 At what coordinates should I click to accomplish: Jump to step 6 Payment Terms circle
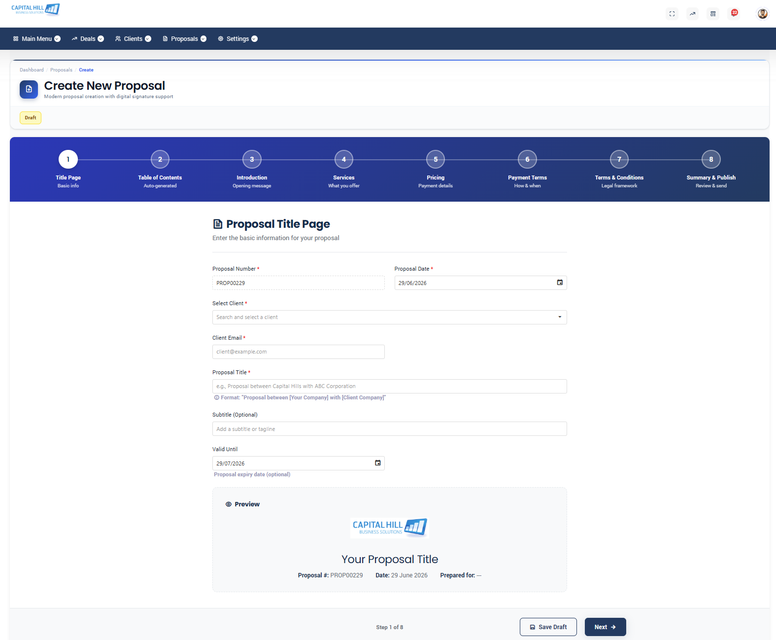tap(527, 159)
